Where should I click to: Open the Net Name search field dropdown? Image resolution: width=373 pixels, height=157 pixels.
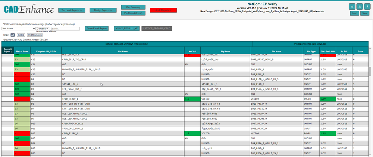(19, 29)
